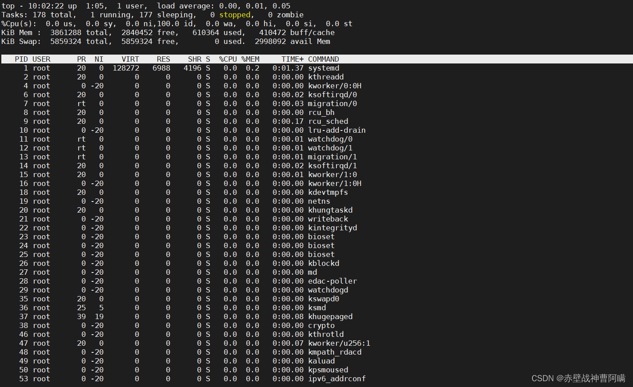Select the kthrotld process name

(x=326, y=334)
